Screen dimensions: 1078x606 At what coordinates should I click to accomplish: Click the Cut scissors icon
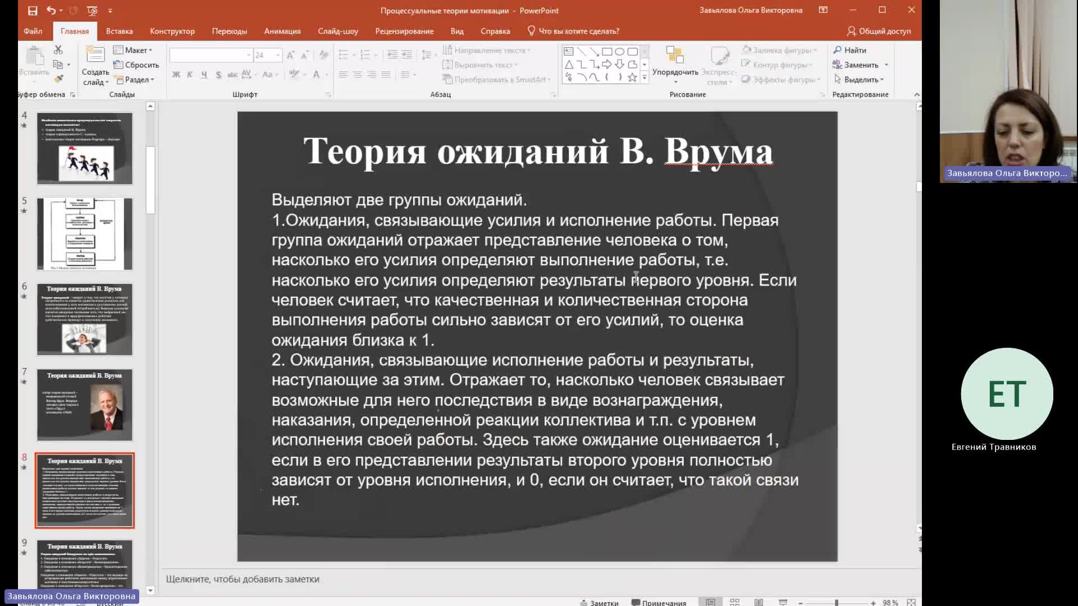click(x=58, y=50)
